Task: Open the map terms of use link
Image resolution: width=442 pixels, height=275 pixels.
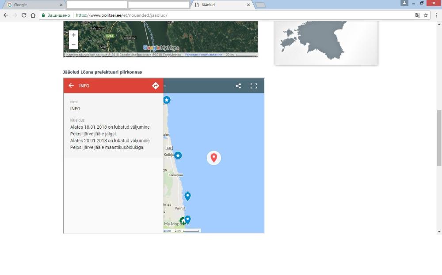Action: click(203, 55)
